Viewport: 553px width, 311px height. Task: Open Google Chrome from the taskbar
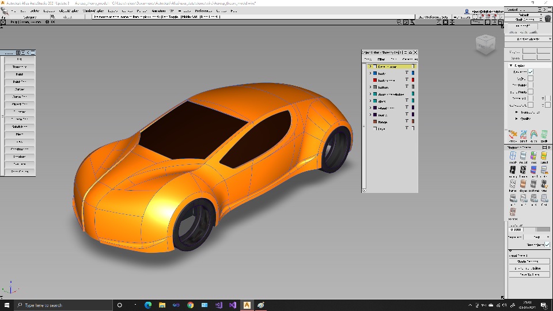(191, 305)
